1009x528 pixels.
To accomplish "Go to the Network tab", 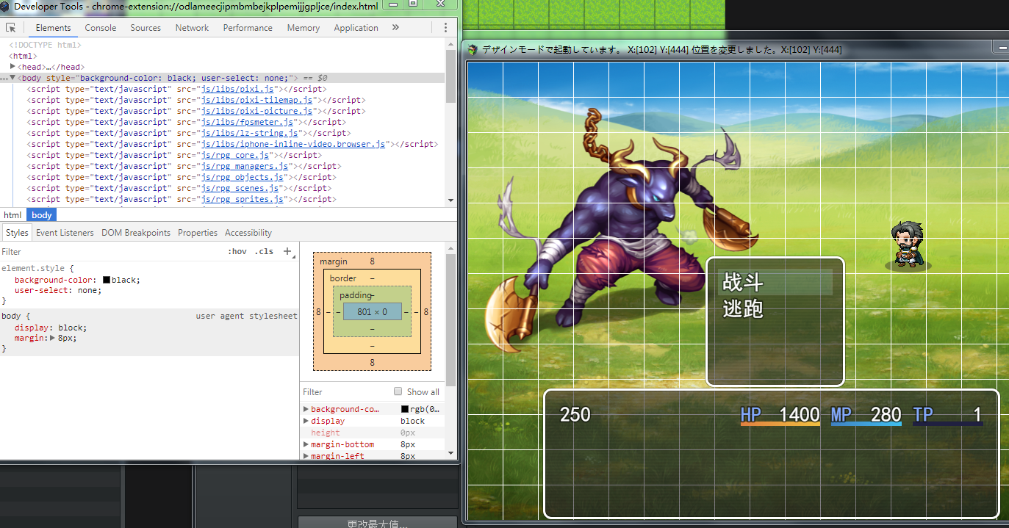I will click(x=192, y=28).
